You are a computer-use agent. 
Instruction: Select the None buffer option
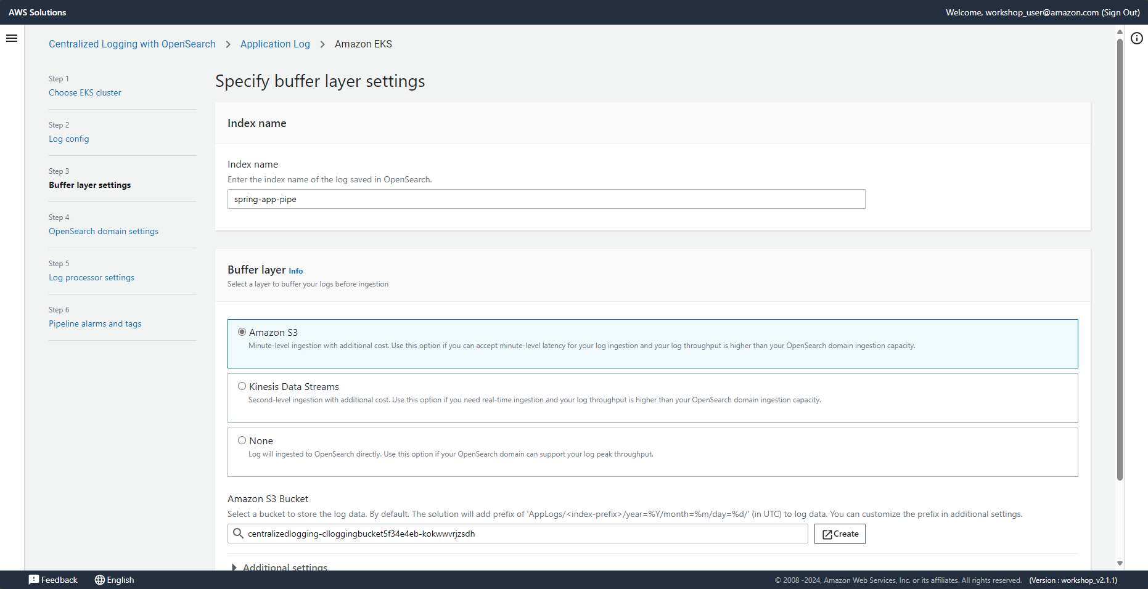point(242,441)
